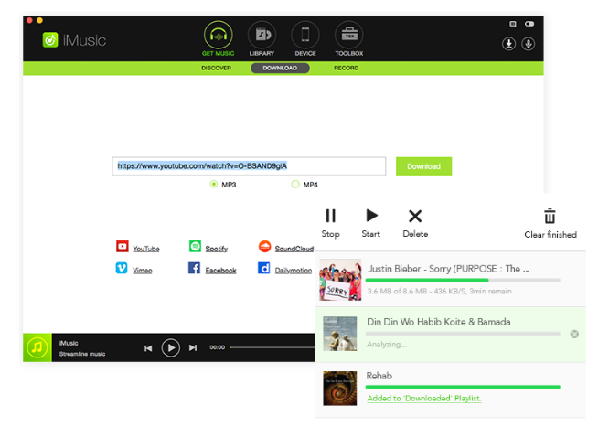
Task: Open the SoundCloud link
Action: (x=294, y=249)
